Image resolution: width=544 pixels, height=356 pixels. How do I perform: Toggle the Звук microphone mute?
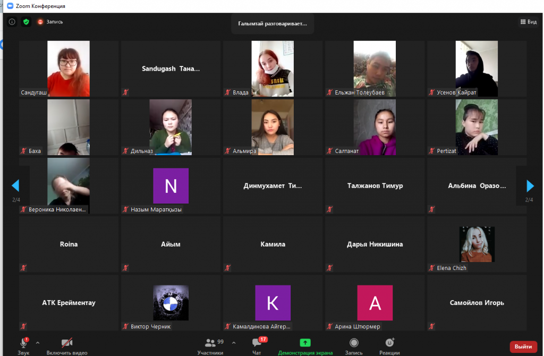(x=23, y=344)
